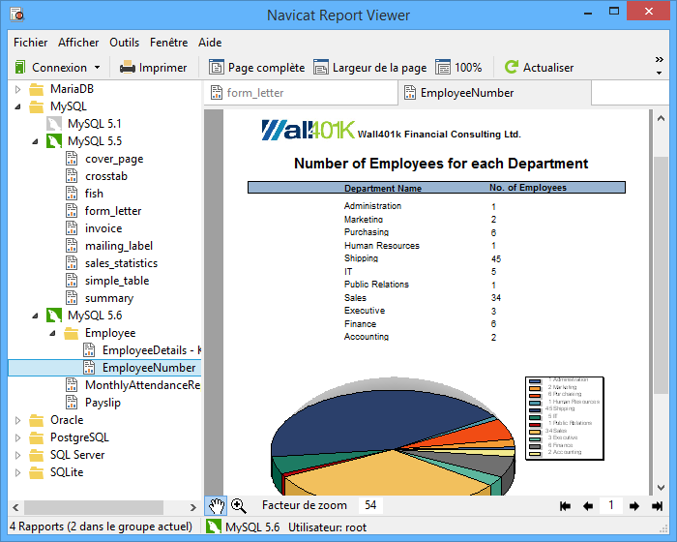Expand the Oracle group
Image resolution: width=677 pixels, height=542 pixels.
[17, 420]
